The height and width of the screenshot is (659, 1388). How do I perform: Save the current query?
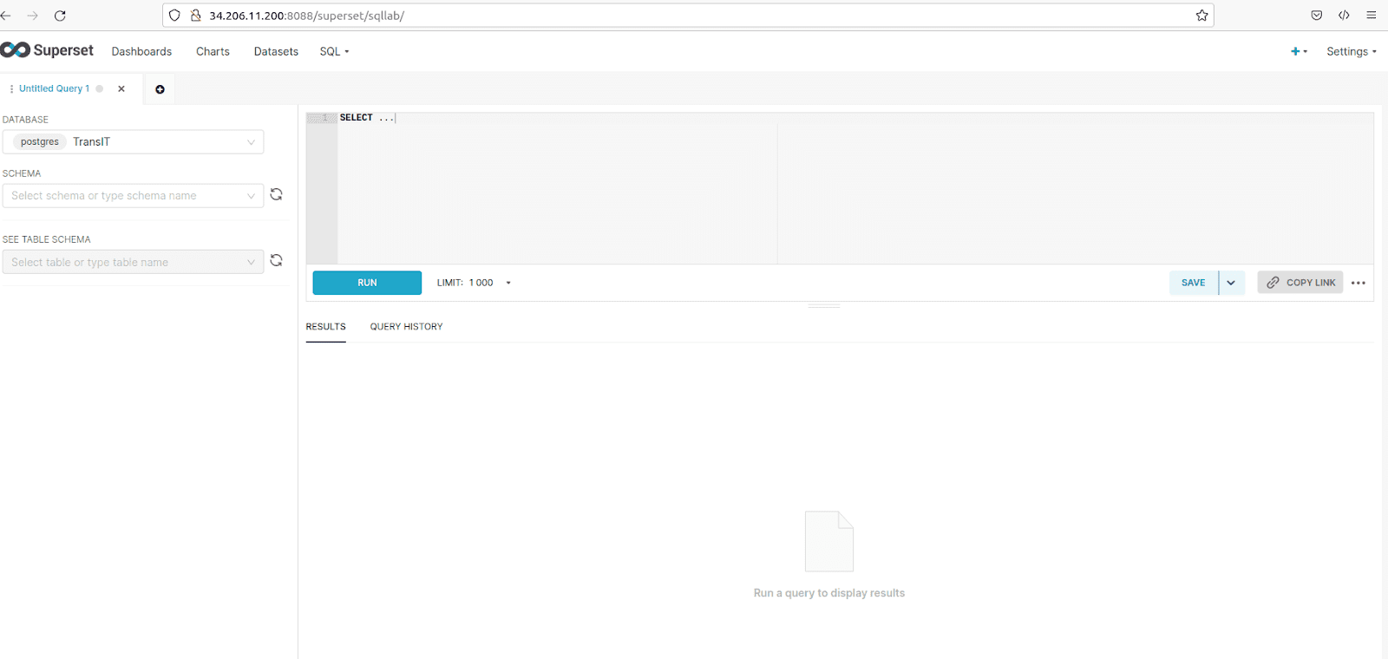click(1193, 283)
